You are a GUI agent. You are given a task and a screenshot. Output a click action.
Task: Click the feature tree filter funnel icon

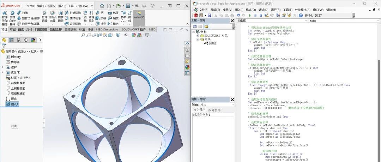(x=4, y=46)
